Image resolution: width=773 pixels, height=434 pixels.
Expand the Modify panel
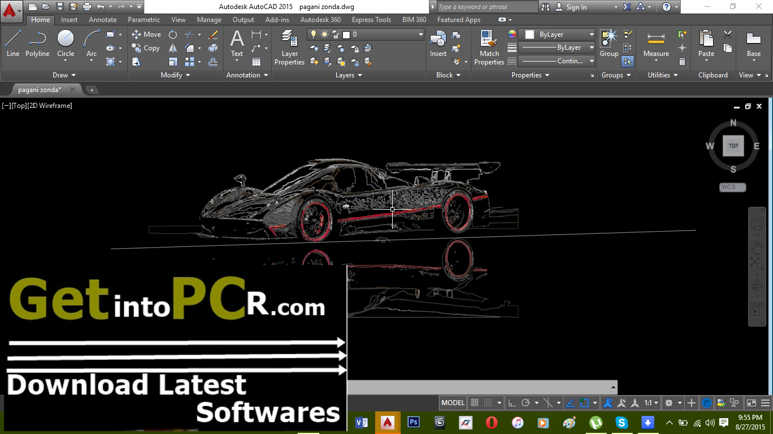(175, 75)
